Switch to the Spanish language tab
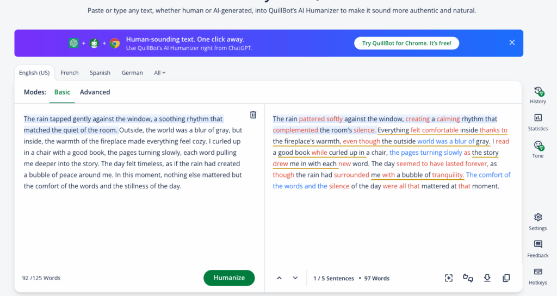557x296 pixels. click(100, 73)
